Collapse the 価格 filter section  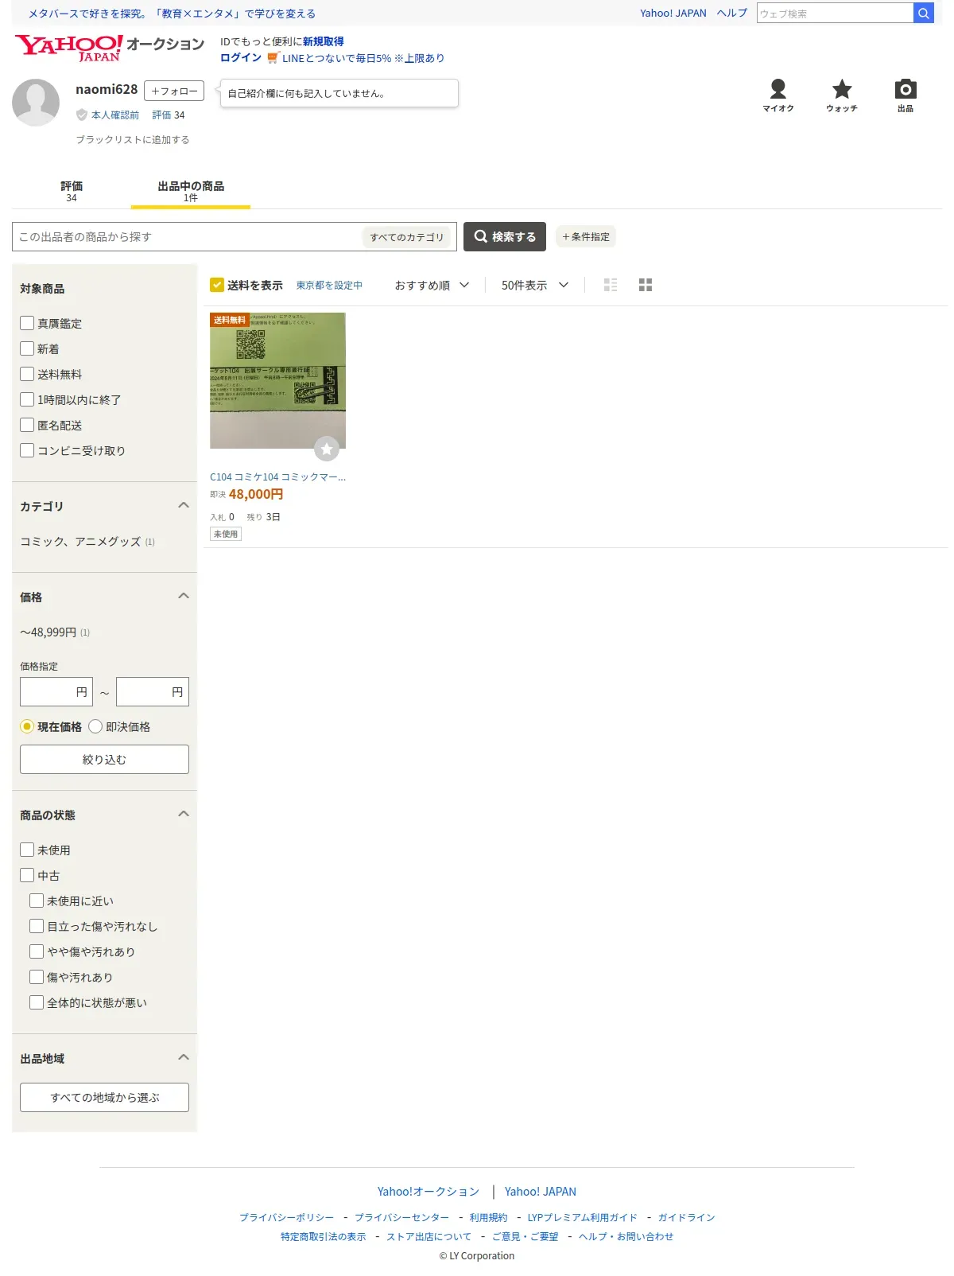pyautogui.click(x=184, y=597)
